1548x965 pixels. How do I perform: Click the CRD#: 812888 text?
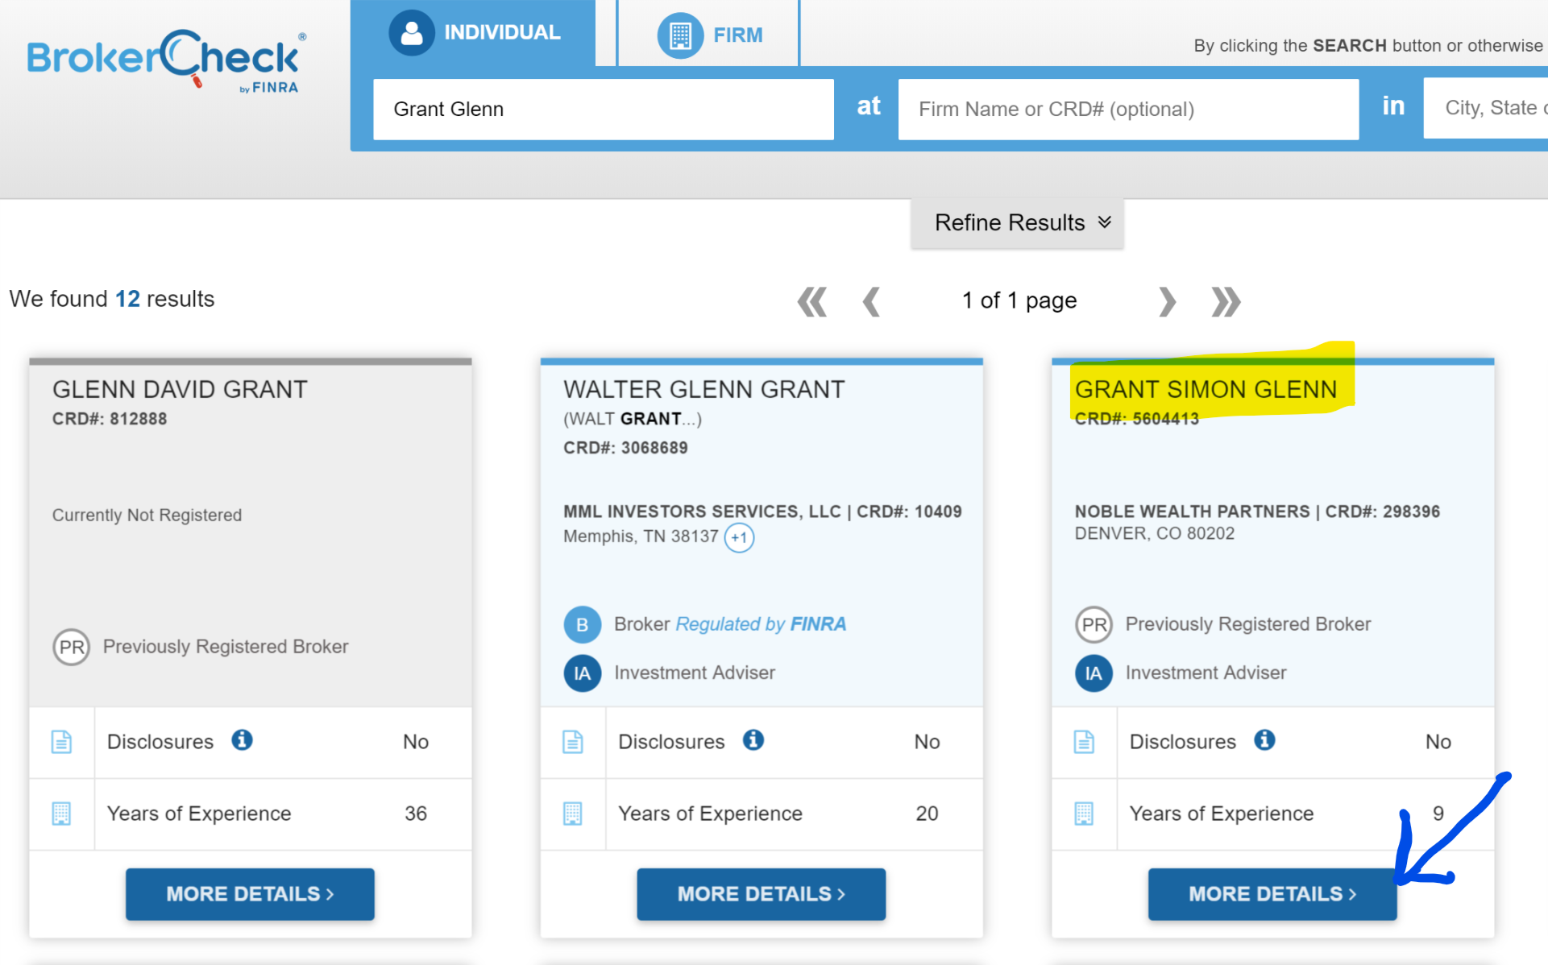(110, 419)
